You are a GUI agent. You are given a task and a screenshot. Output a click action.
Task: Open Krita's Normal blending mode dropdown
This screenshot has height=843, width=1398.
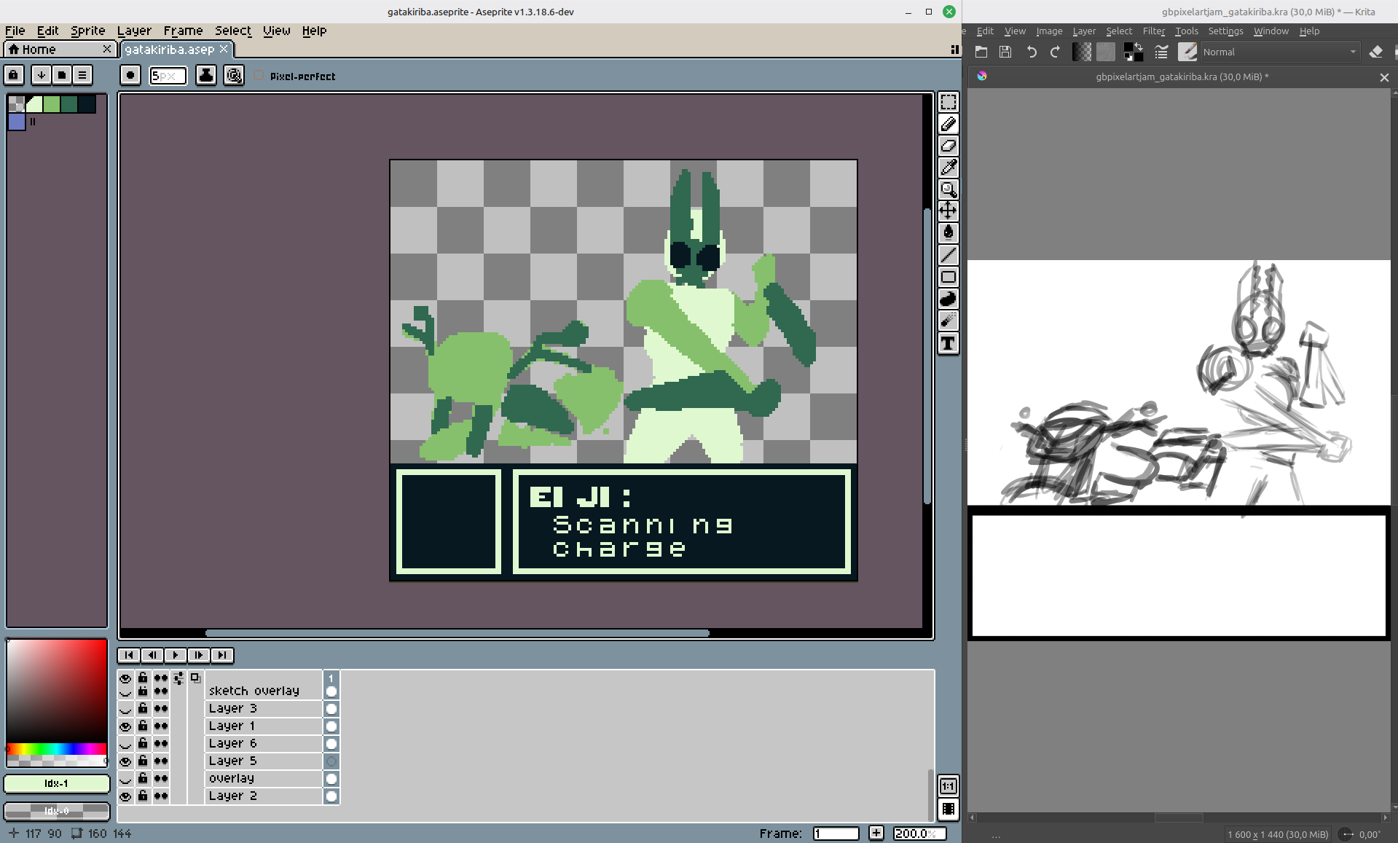click(x=1279, y=52)
